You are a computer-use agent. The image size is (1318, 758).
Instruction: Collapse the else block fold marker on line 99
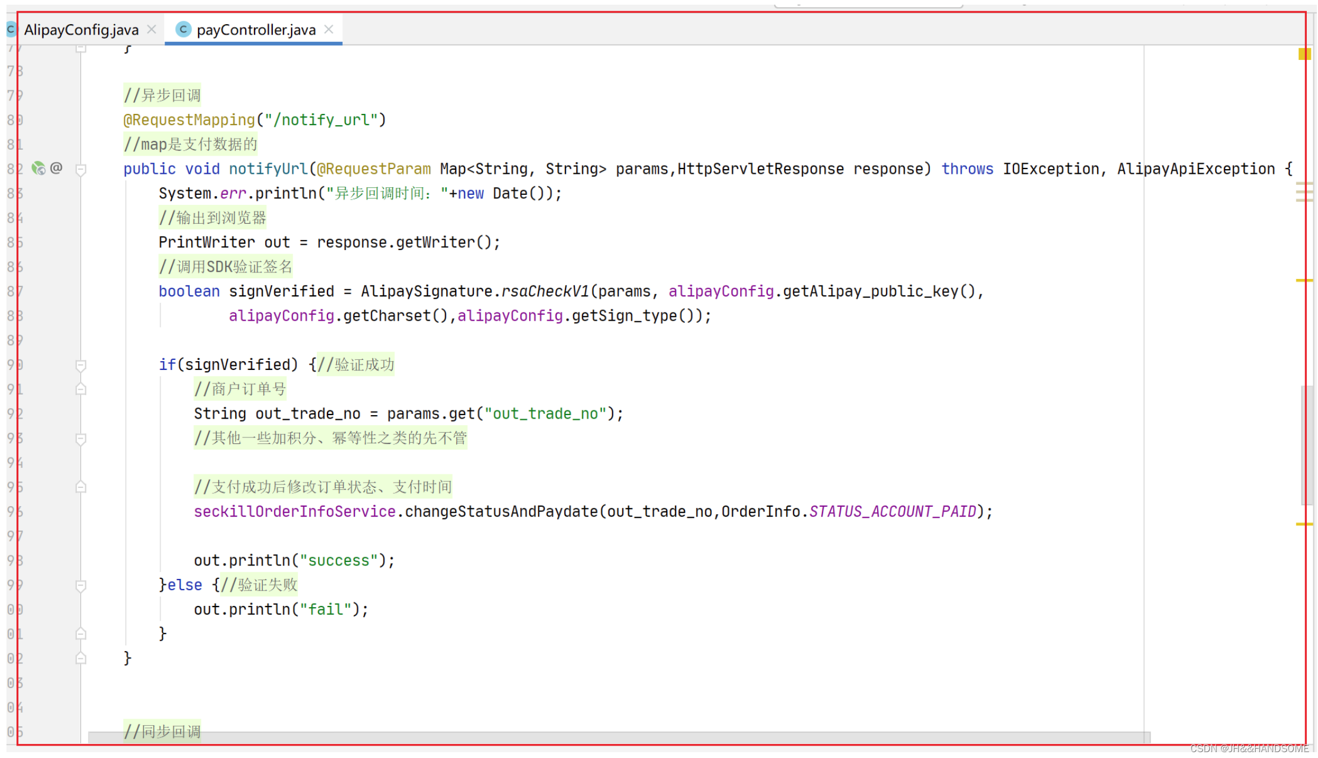(81, 585)
